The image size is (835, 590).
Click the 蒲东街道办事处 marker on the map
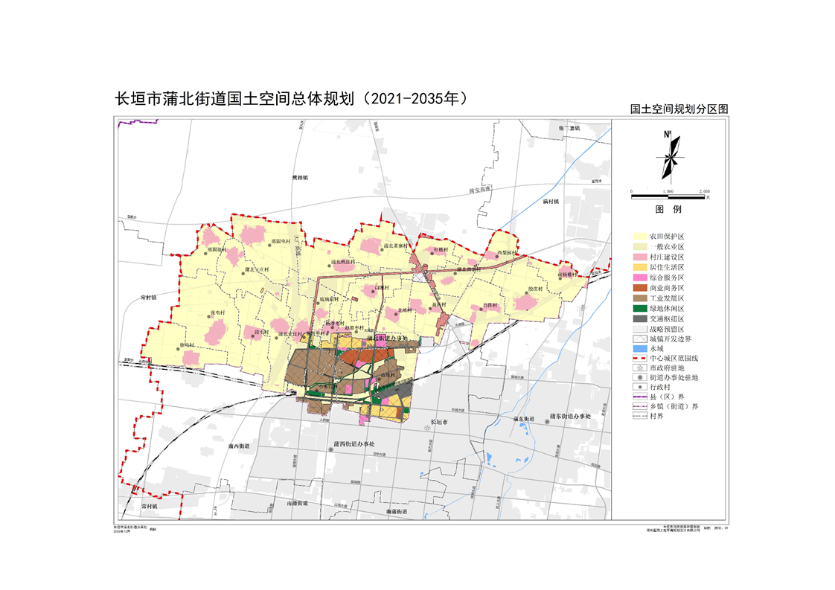pyautogui.click(x=548, y=422)
